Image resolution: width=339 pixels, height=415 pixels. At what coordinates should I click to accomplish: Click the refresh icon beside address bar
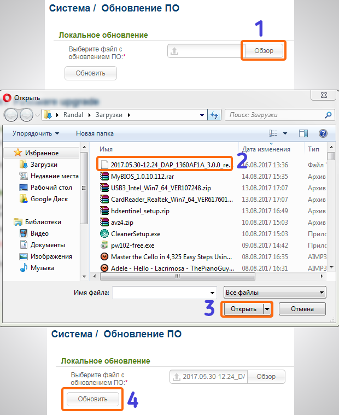pyautogui.click(x=214, y=115)
